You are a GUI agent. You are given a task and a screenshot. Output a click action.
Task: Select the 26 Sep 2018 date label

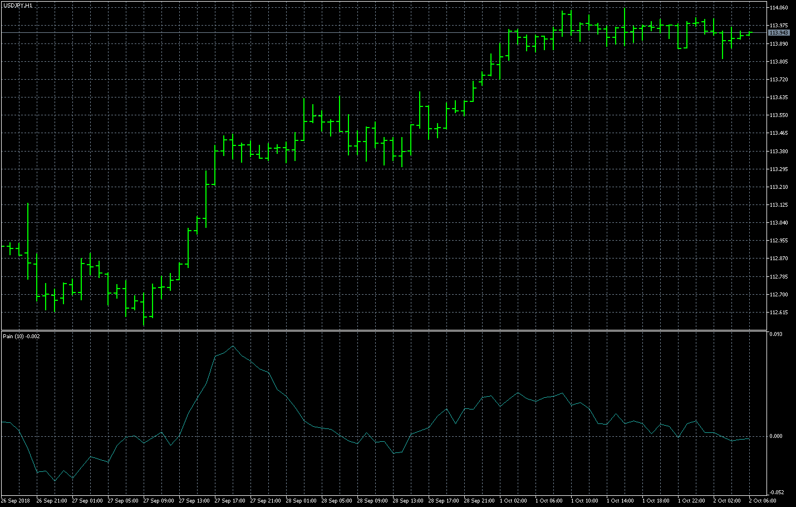coord(16,501)
